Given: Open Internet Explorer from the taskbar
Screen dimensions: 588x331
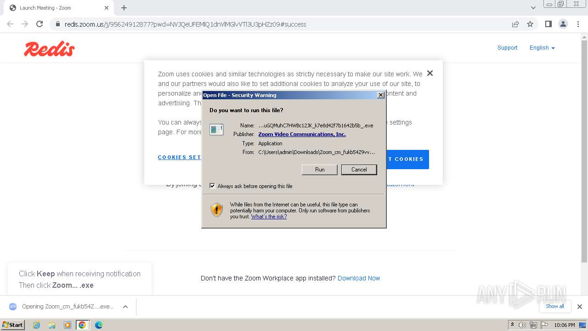Looking at the screenshot, I should click(x=36, y=325).
